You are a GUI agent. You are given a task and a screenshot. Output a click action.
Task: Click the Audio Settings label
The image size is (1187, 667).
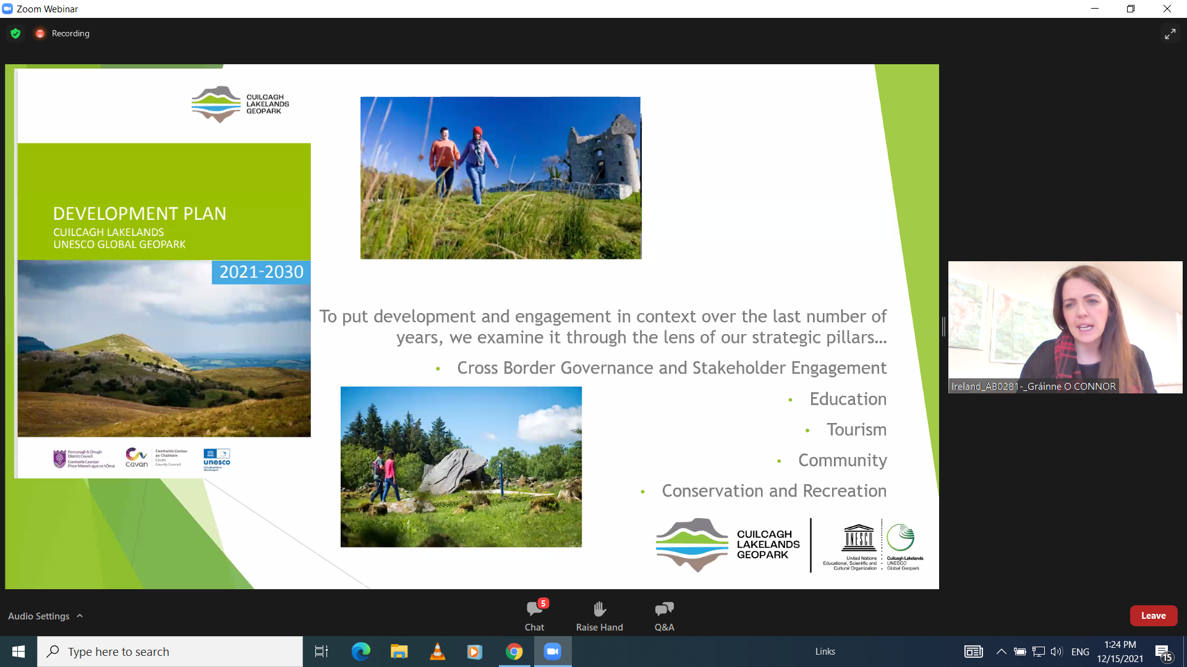click(38, 616)
